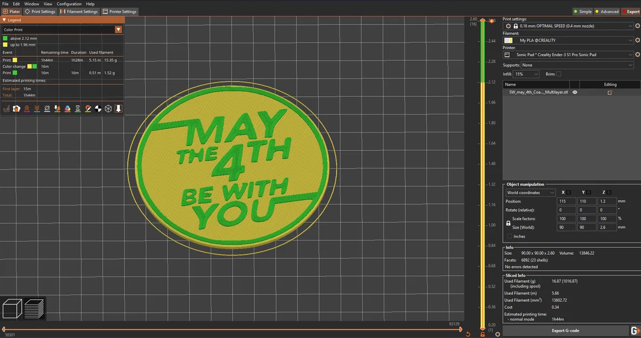Viewport: 641px width, 338px height.
Task: Open the Color Print dropdown in the Legend
Action: [x=118, y=29]
